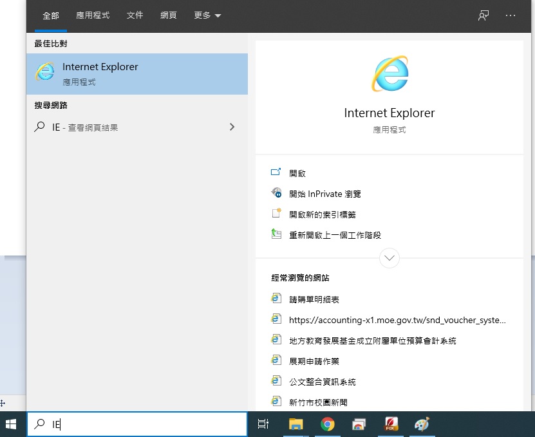Open the Internet Explorer best match result
This screenshot has width=535, height=437.
137,73
